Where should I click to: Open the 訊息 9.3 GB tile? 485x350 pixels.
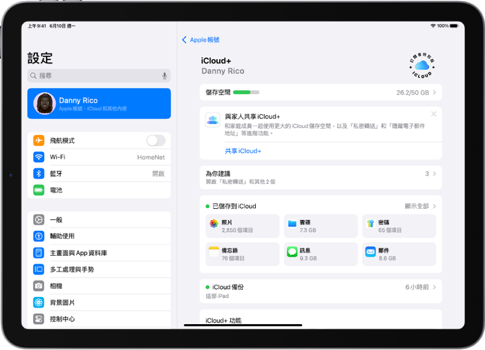tap(321, 254)
